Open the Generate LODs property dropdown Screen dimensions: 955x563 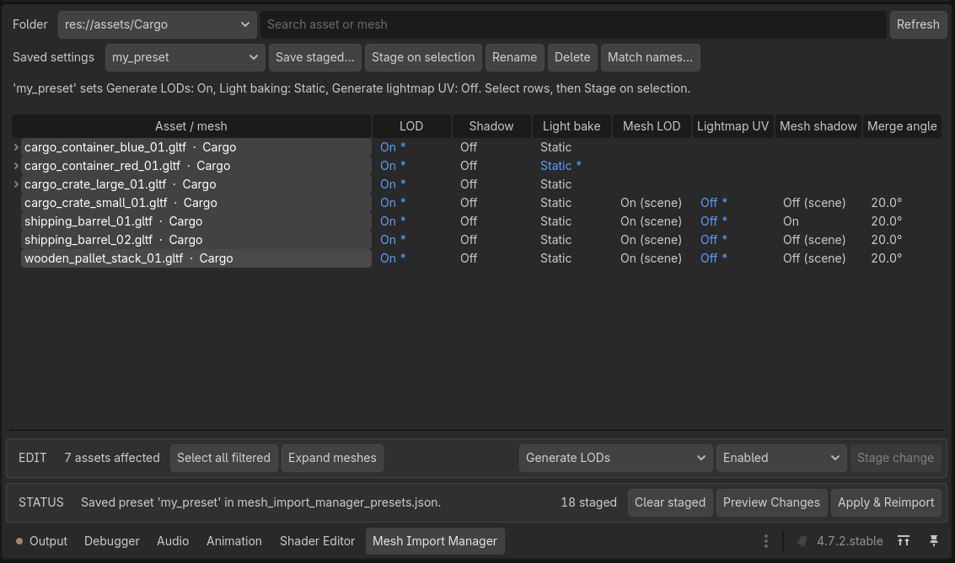(x=616, y=458)
